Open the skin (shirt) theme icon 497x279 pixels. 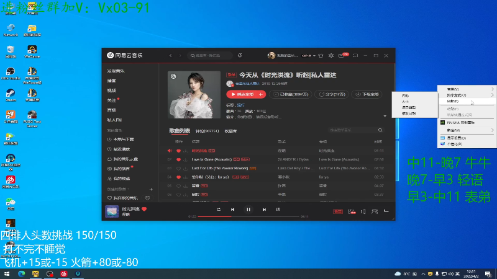click(x=321, y=56)
